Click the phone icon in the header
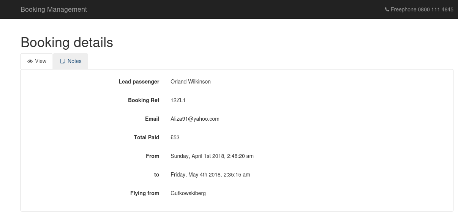The width and height of the screenshot is (458, 216). 387,9
